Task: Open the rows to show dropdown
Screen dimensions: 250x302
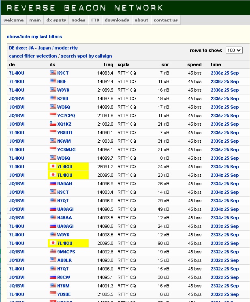Action: point(234,50)
